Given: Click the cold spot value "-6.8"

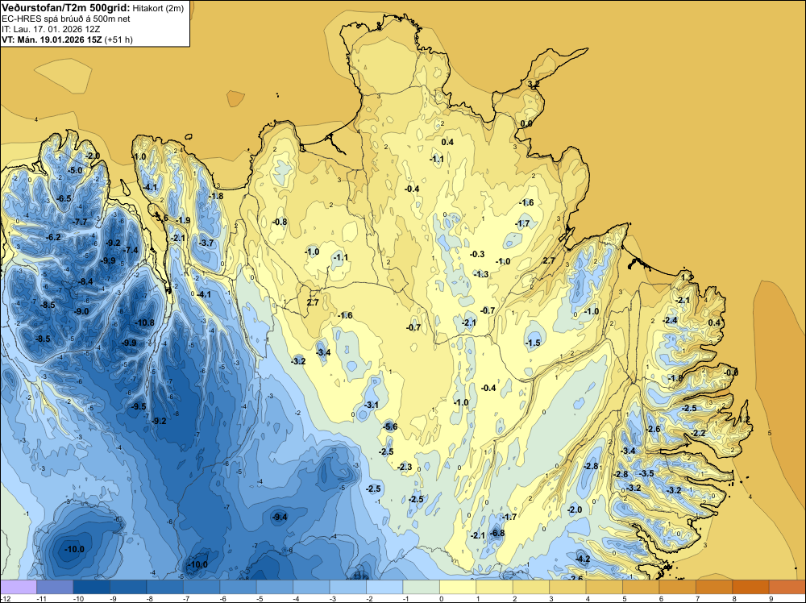Looking at the screenshot, I should point(497,534).
